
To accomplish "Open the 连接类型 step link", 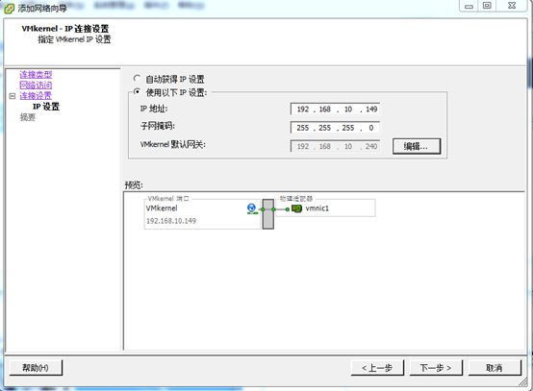I will [x=36, y=74].
